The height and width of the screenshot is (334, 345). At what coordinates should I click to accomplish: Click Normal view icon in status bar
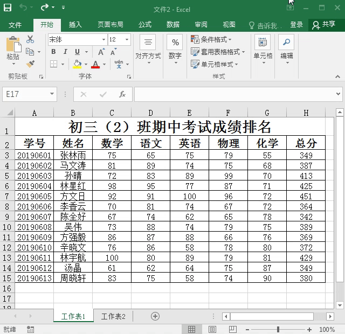[191, 329]
